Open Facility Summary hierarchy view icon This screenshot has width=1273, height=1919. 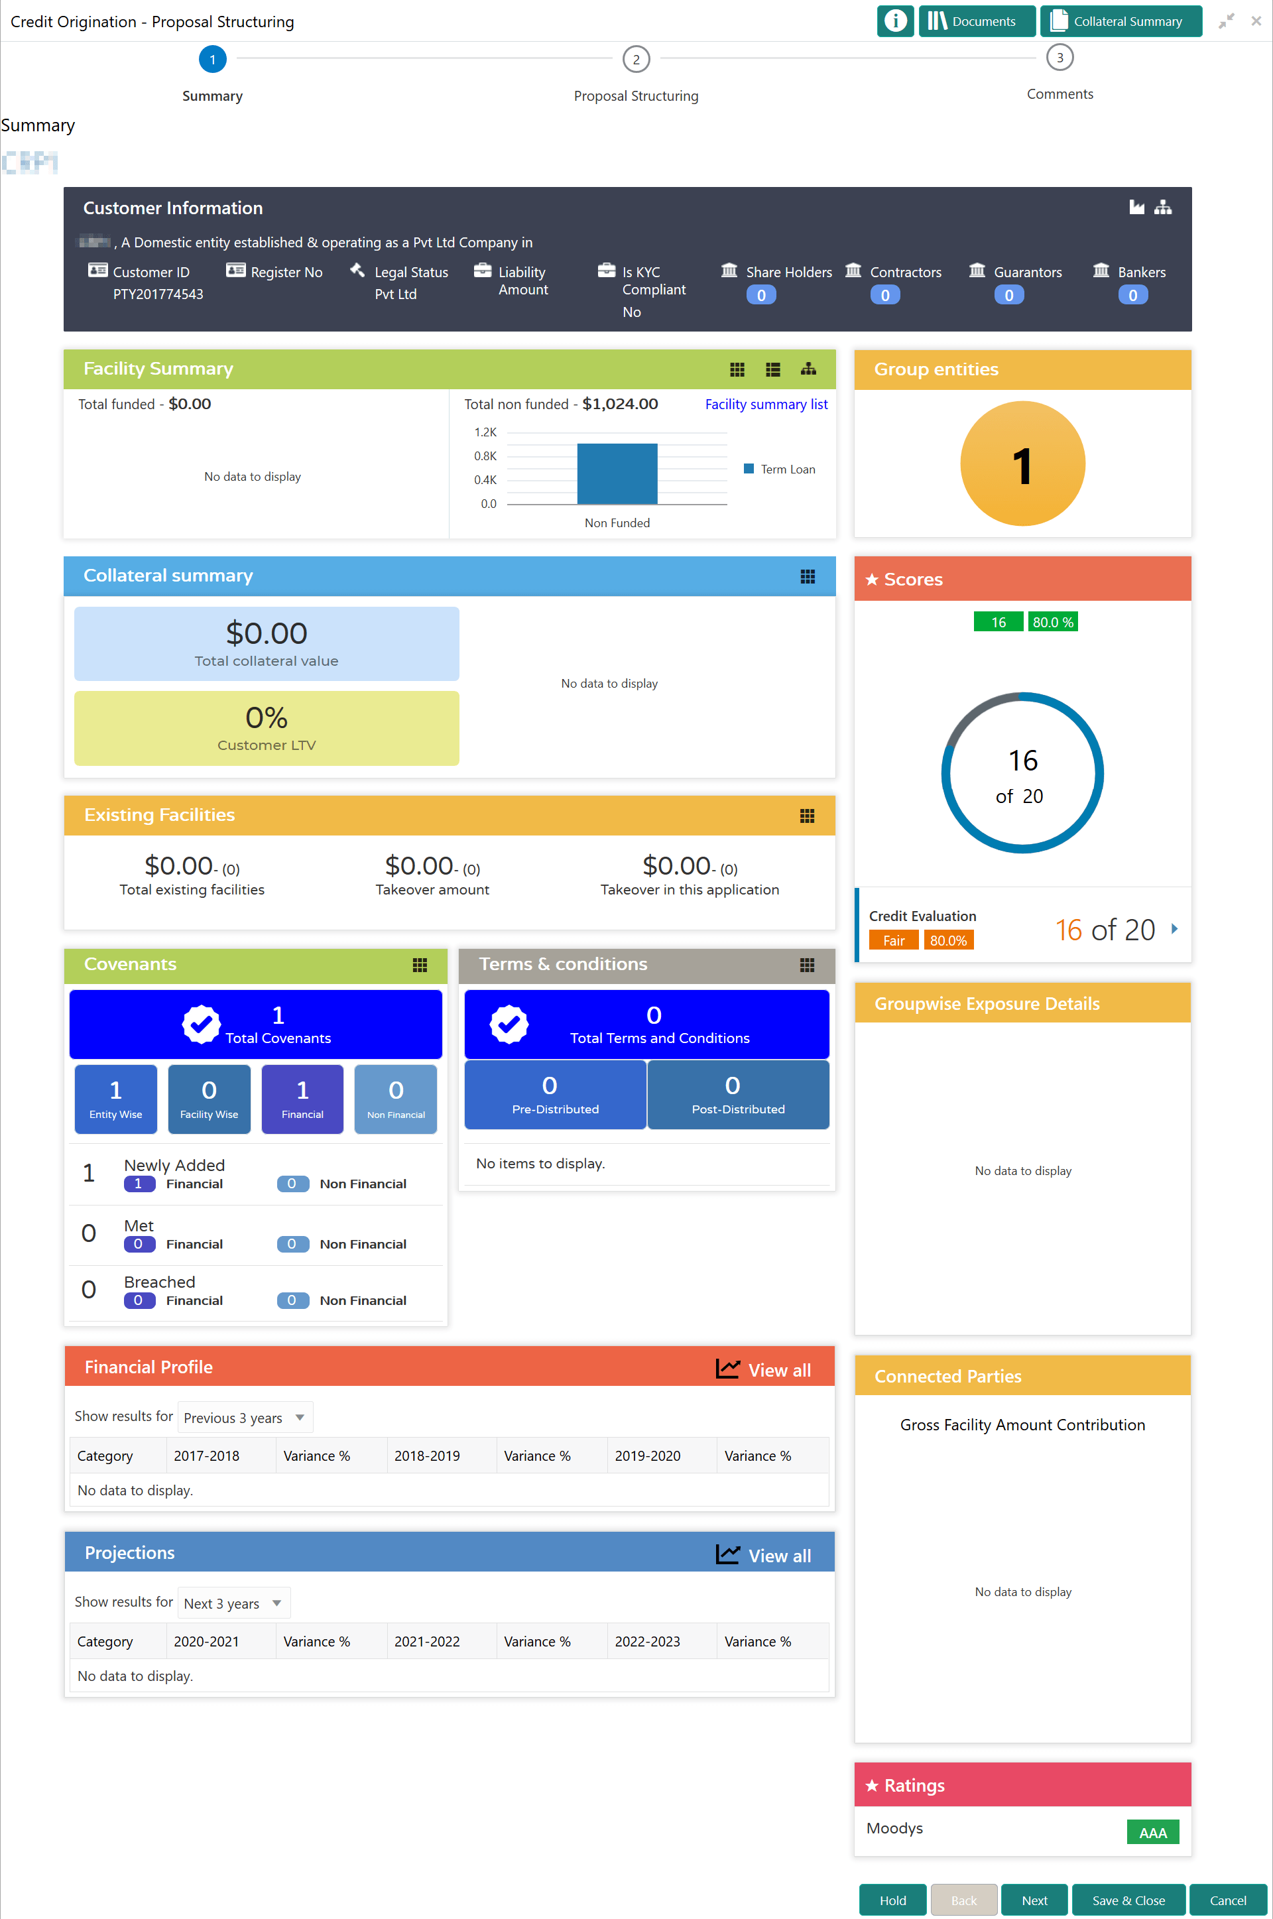[808, 369]
